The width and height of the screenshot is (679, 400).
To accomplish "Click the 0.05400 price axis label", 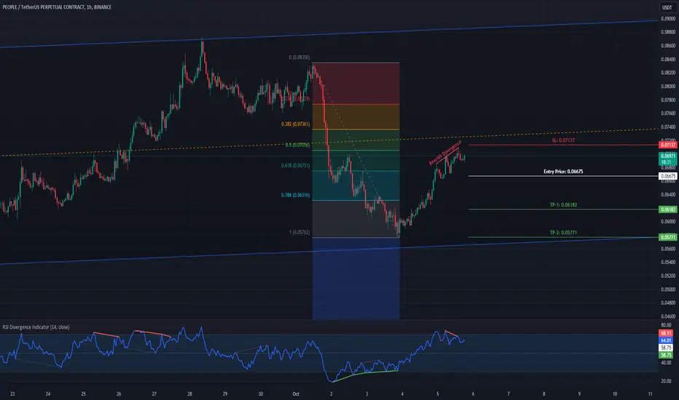I will point(668,262).
